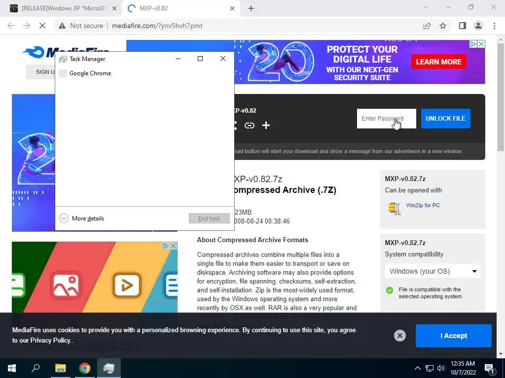Open File Explorer from the taskbar

[x=60, y=368]
